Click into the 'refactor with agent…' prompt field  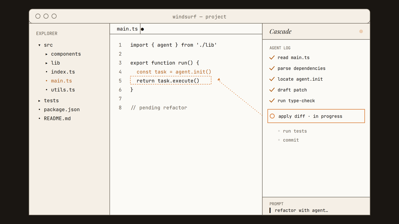click(302, 210)
